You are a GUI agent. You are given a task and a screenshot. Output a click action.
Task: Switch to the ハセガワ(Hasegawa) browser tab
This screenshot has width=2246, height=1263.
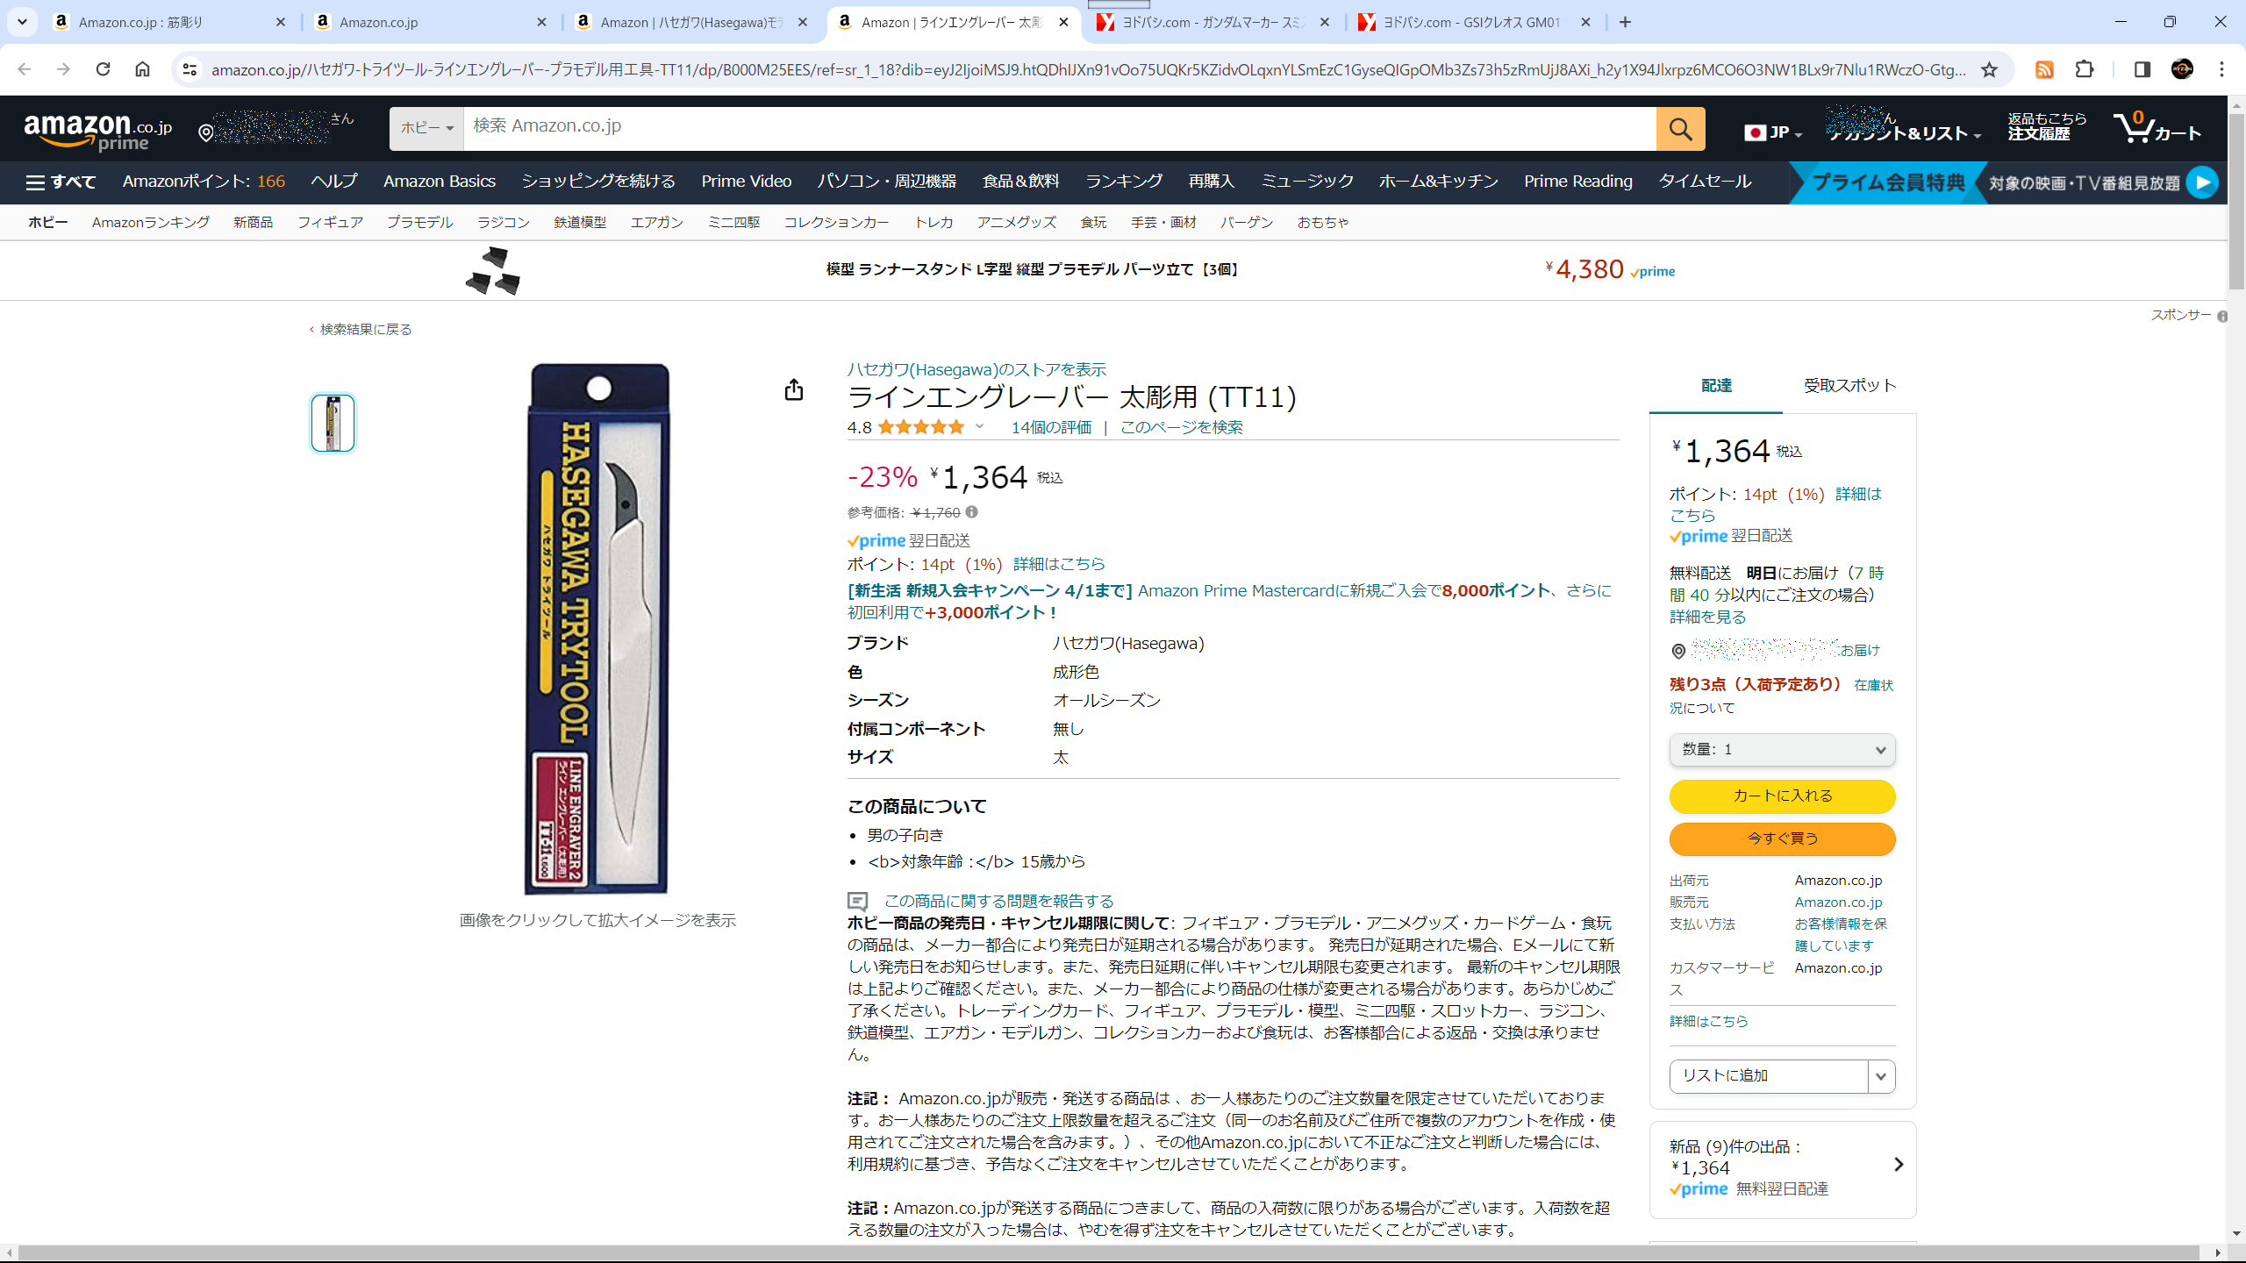(x=693, y=22)
